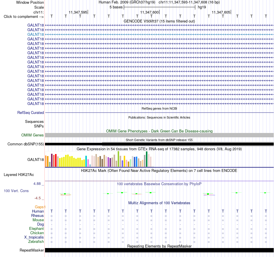
Task: Select the X_tropicalis species label
Action: [x=34, y=237]
